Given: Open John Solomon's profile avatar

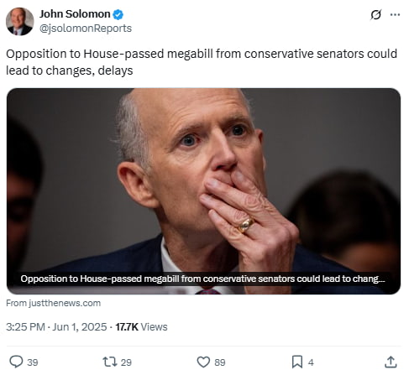Looking at the screenshot, I should (x=20, y=22).
